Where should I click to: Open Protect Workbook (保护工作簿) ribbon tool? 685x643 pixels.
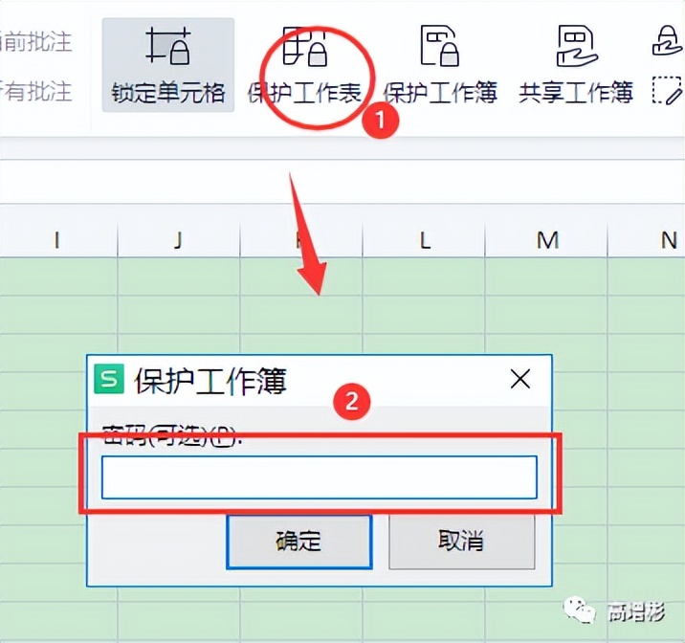pos(440,65)
